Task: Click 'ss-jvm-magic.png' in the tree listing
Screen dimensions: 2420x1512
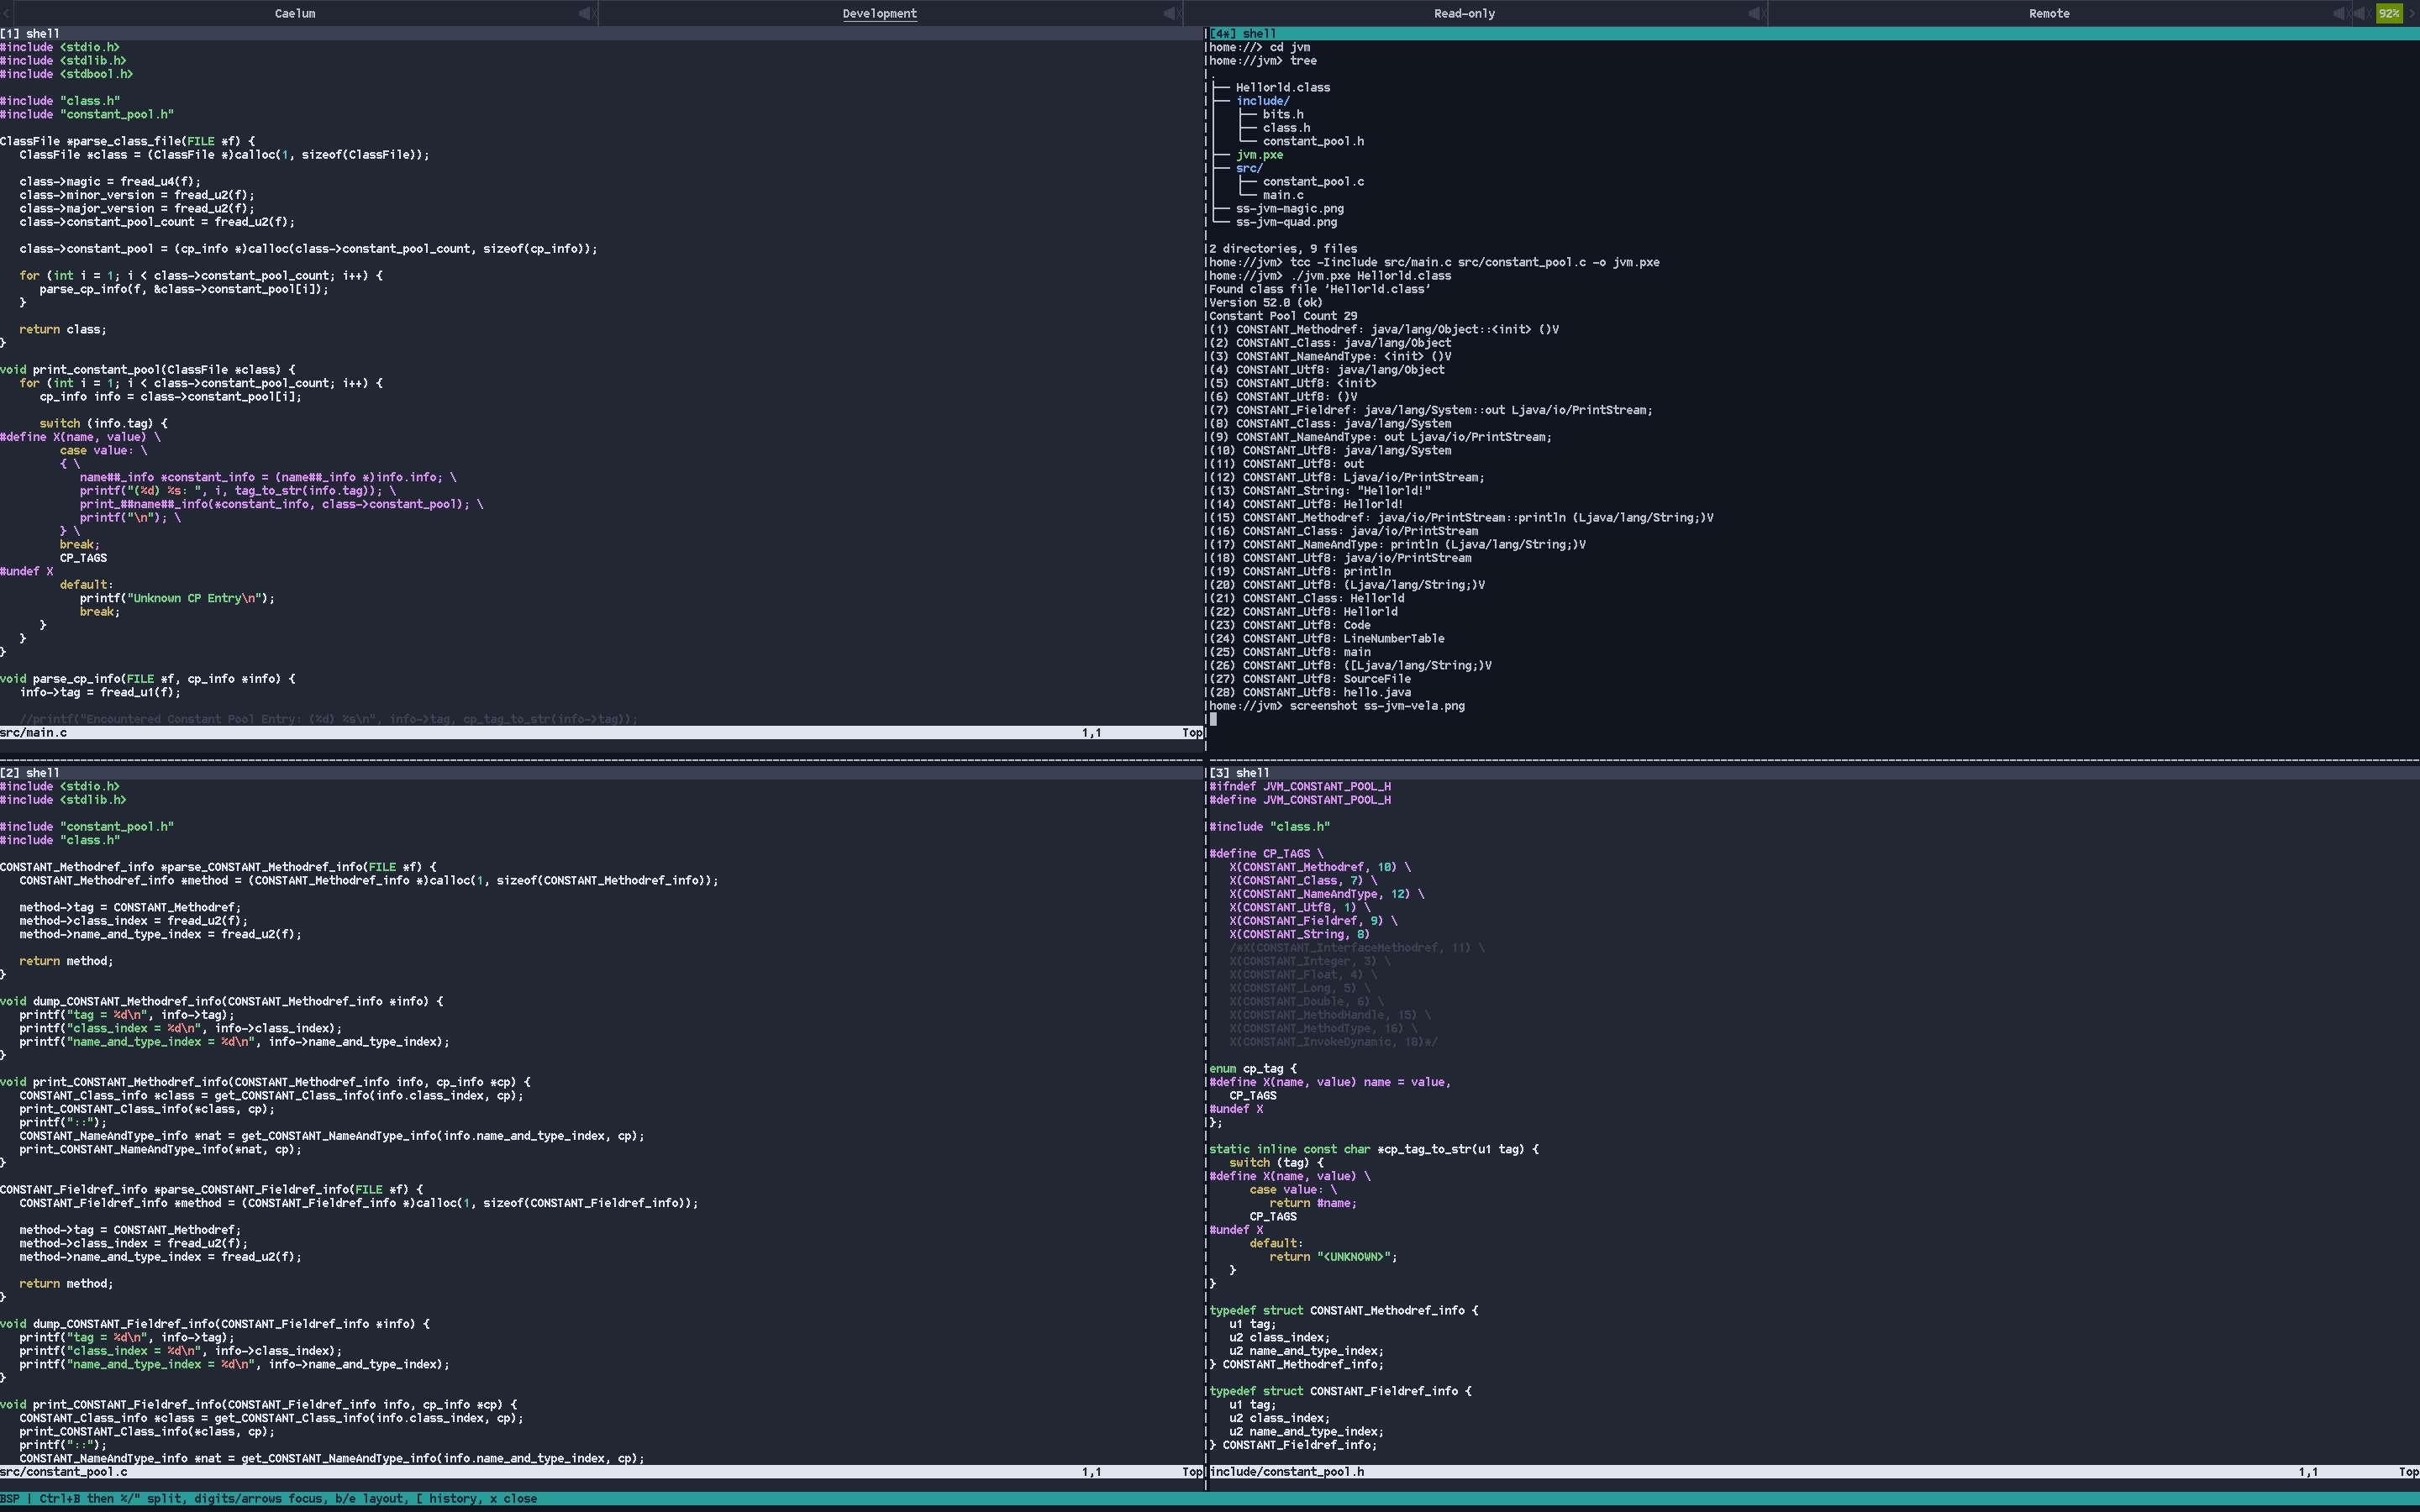Action: [x=1290, y=208]
